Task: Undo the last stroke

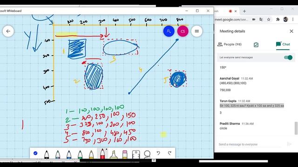Action: tap(158, 153)
